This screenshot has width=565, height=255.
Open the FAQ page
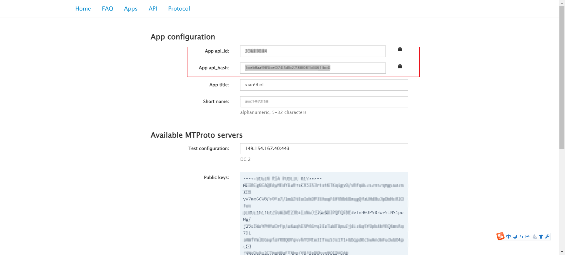pos(107,9)
